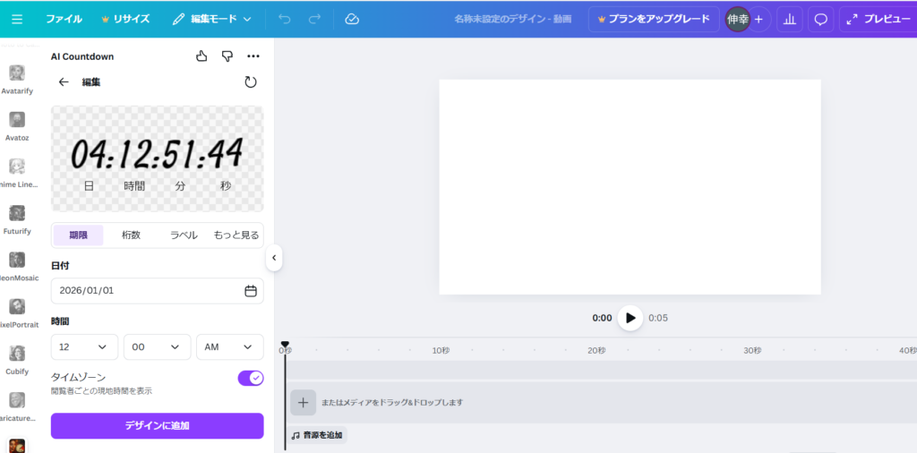Click the thumbs up like icon
This screenshot has height=453, width=917.
[201, 56]
